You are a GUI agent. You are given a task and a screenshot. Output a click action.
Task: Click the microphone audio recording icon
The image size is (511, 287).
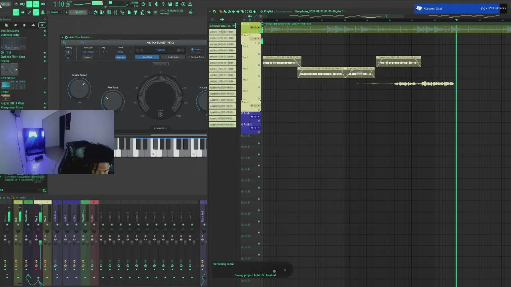pos(156,4)
